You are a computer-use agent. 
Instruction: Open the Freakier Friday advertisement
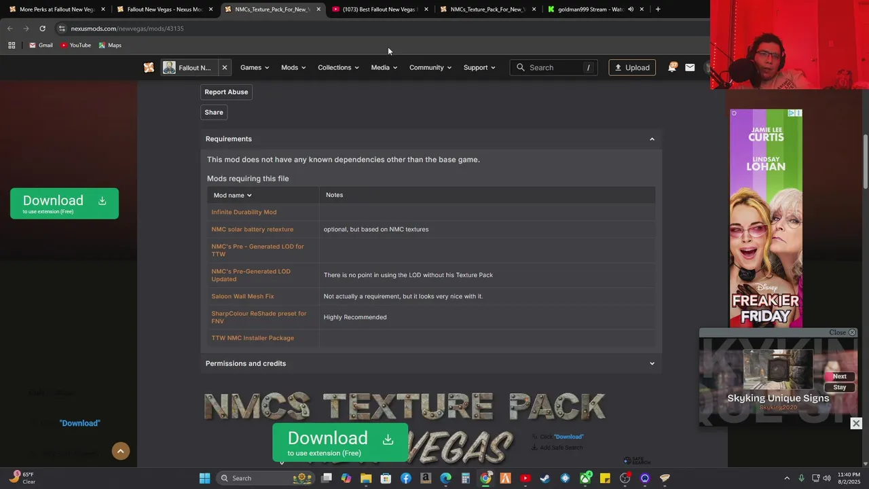pos(766,218)
